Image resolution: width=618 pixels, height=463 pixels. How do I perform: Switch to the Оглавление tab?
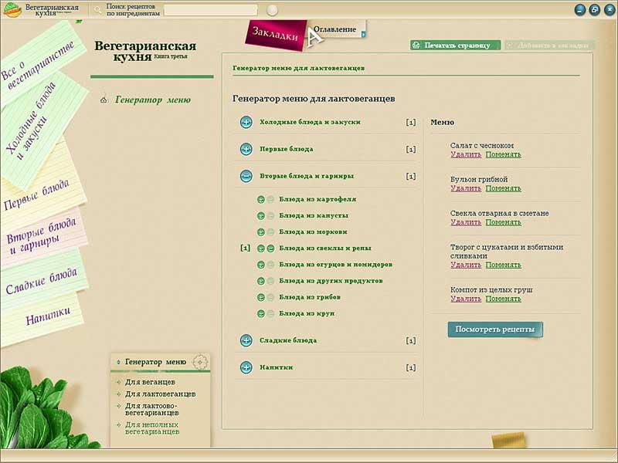click(336, 30)
